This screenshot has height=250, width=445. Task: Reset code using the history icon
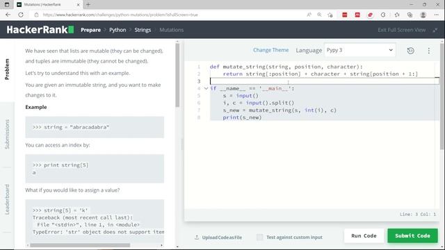pos(410,51)
